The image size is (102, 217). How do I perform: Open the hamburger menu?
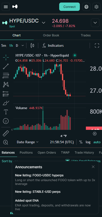[6, 7]
